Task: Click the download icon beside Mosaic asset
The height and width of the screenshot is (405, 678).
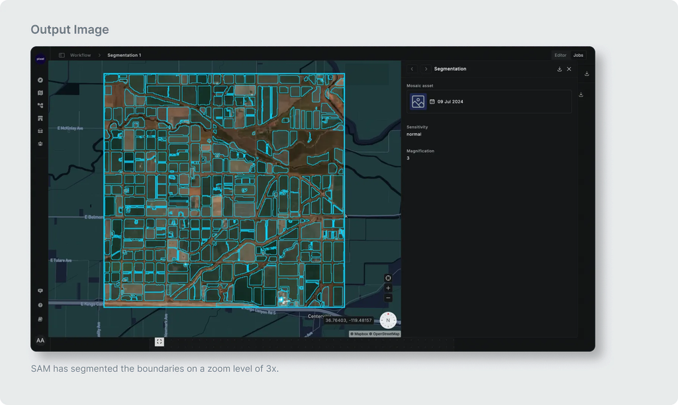Action: pos(581,95)
